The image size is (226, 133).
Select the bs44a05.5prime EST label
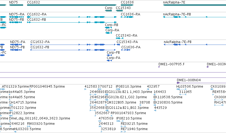point(22,97)
